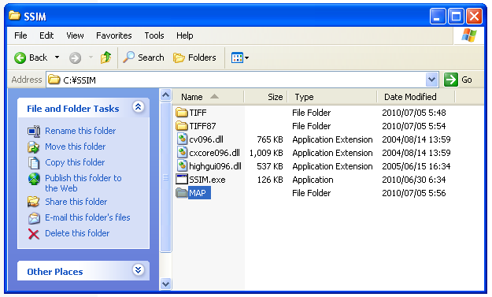Image resolution: width=492 pixels, height=297 pixels.
Task: Click Rename this folder link
Action: click(80, 131)
